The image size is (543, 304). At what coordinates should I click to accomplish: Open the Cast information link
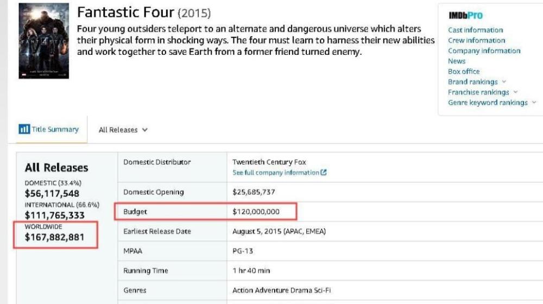[x=475, y=30]
